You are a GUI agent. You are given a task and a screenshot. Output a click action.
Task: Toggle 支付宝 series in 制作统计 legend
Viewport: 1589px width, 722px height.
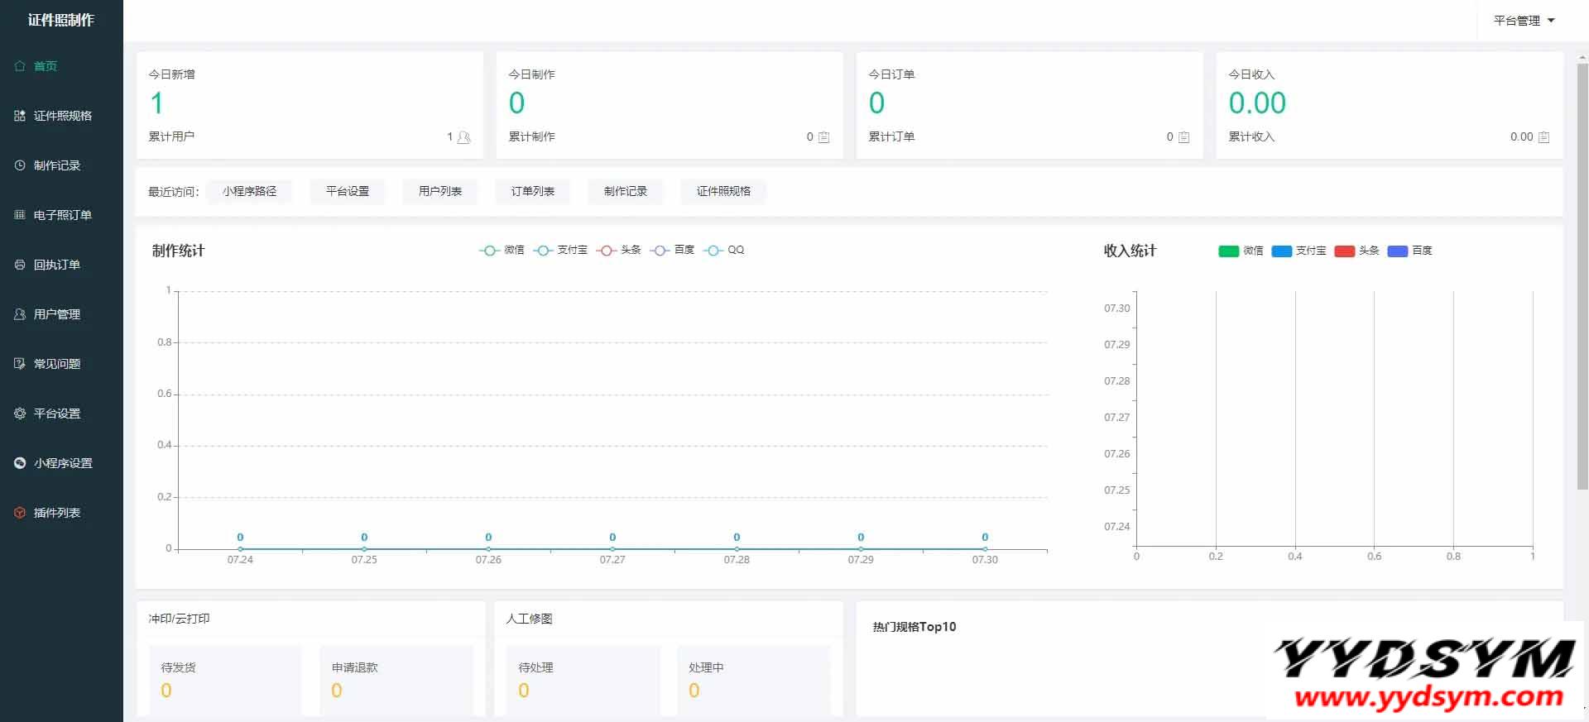click(x=560, y=250)
